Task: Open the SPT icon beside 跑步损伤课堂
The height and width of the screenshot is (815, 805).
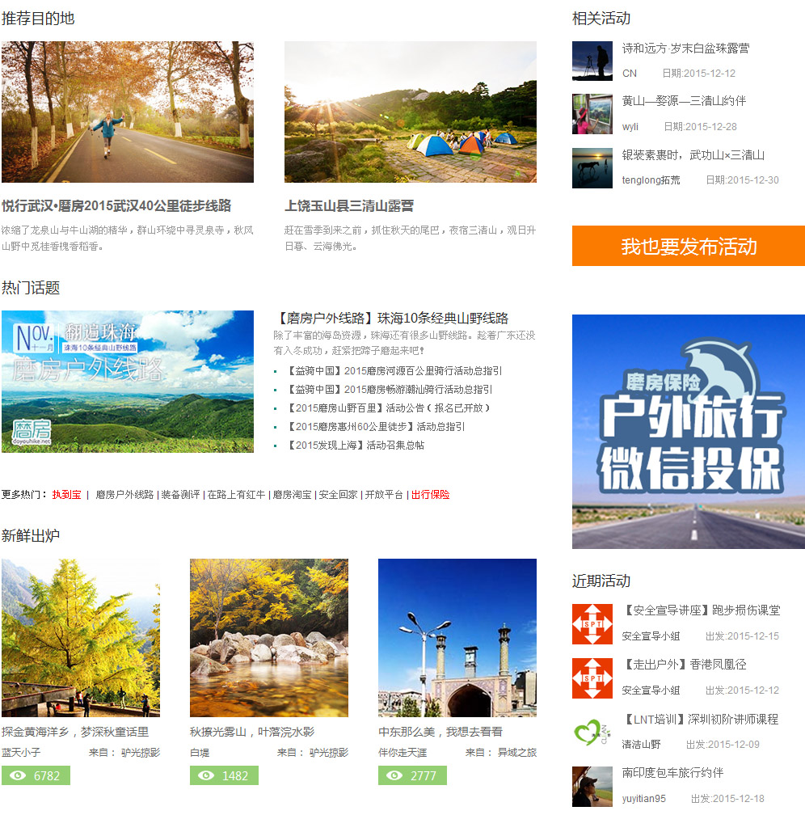Action: [x=592, y=623]
